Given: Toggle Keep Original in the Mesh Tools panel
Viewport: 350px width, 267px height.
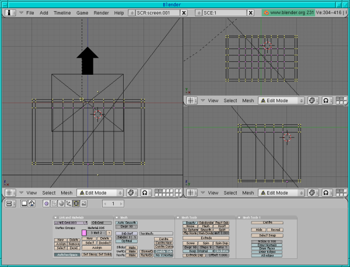Looking at the screenshot, I should 197,251.
